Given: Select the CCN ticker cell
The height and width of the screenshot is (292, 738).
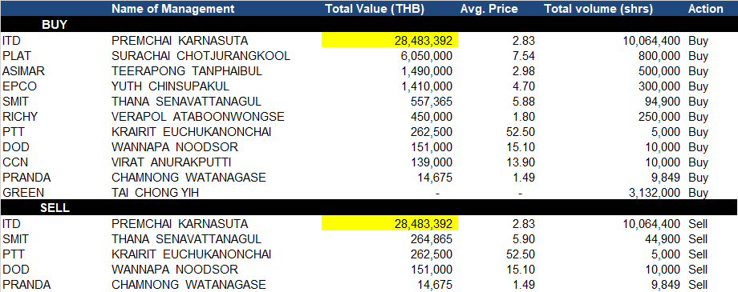Looking at the screenshot, I should tap(14, 162).
